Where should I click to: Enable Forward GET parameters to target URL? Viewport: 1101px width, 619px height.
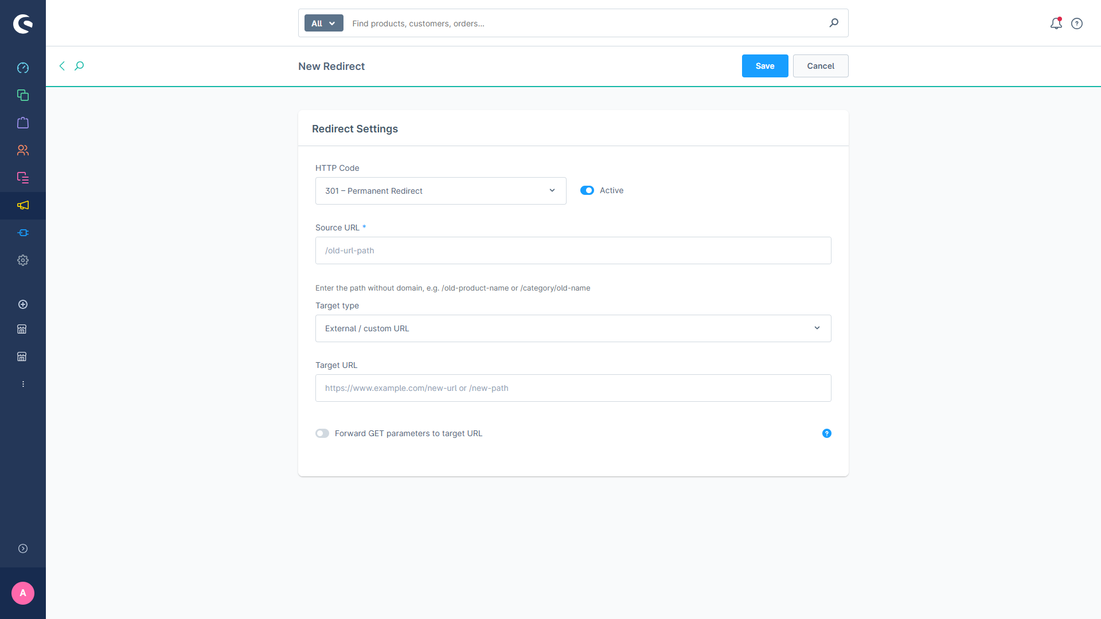tap(322, 433)
